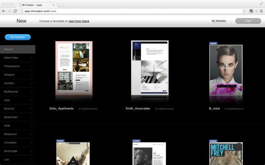Open the Chrome menu icon

click(x=261, y=11)
